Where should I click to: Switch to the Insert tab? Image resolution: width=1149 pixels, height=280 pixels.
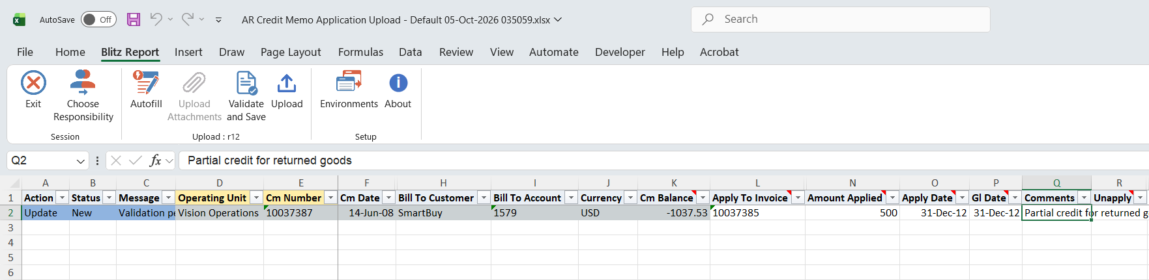tap(188, 52)
